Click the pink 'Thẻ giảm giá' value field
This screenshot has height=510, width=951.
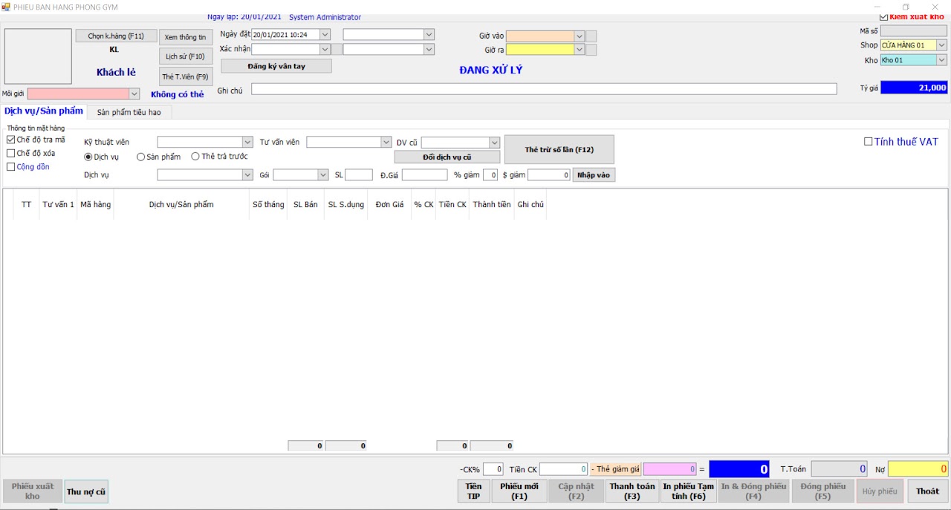pos(670,469)
